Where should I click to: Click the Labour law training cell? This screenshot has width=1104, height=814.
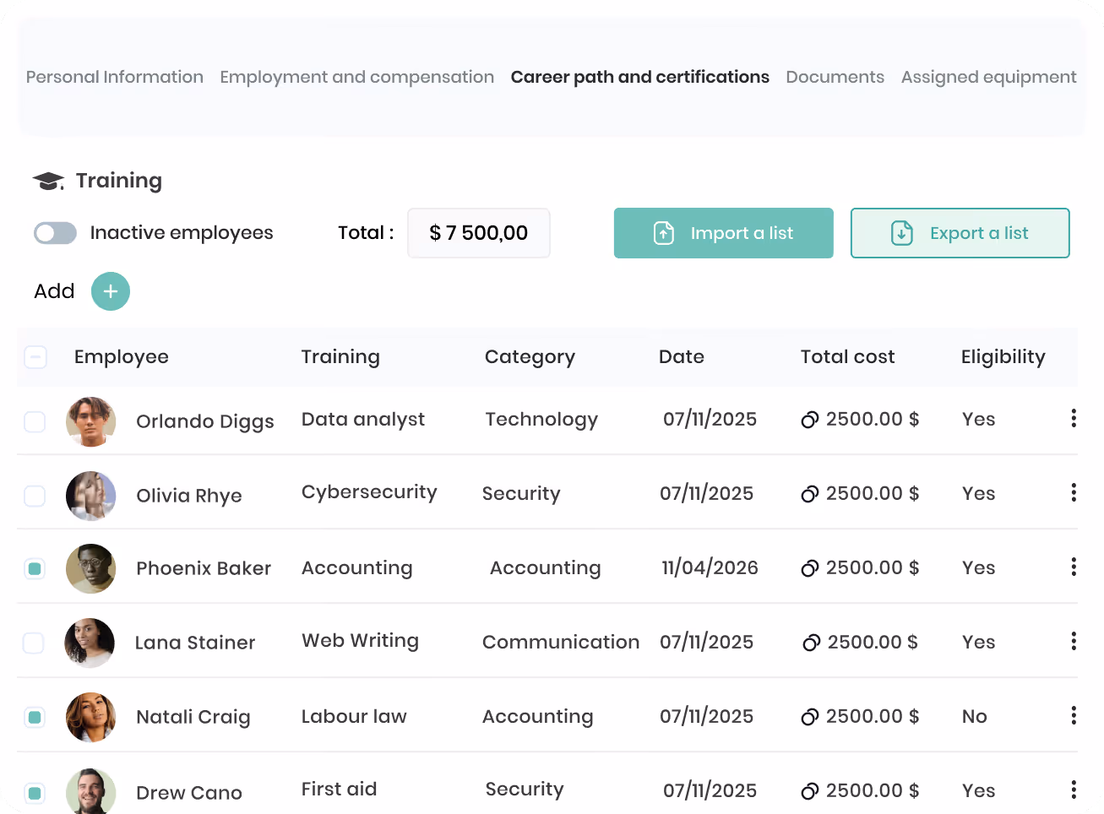pos(354,716)
